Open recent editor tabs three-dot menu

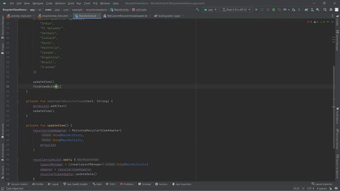(333, 16)
